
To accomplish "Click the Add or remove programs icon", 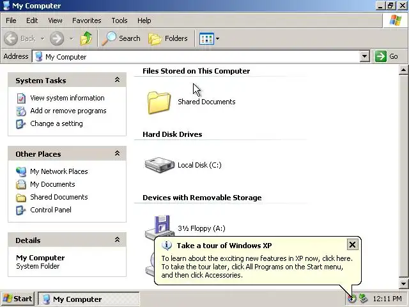I will pyautogui.click(x=21, y=111).
